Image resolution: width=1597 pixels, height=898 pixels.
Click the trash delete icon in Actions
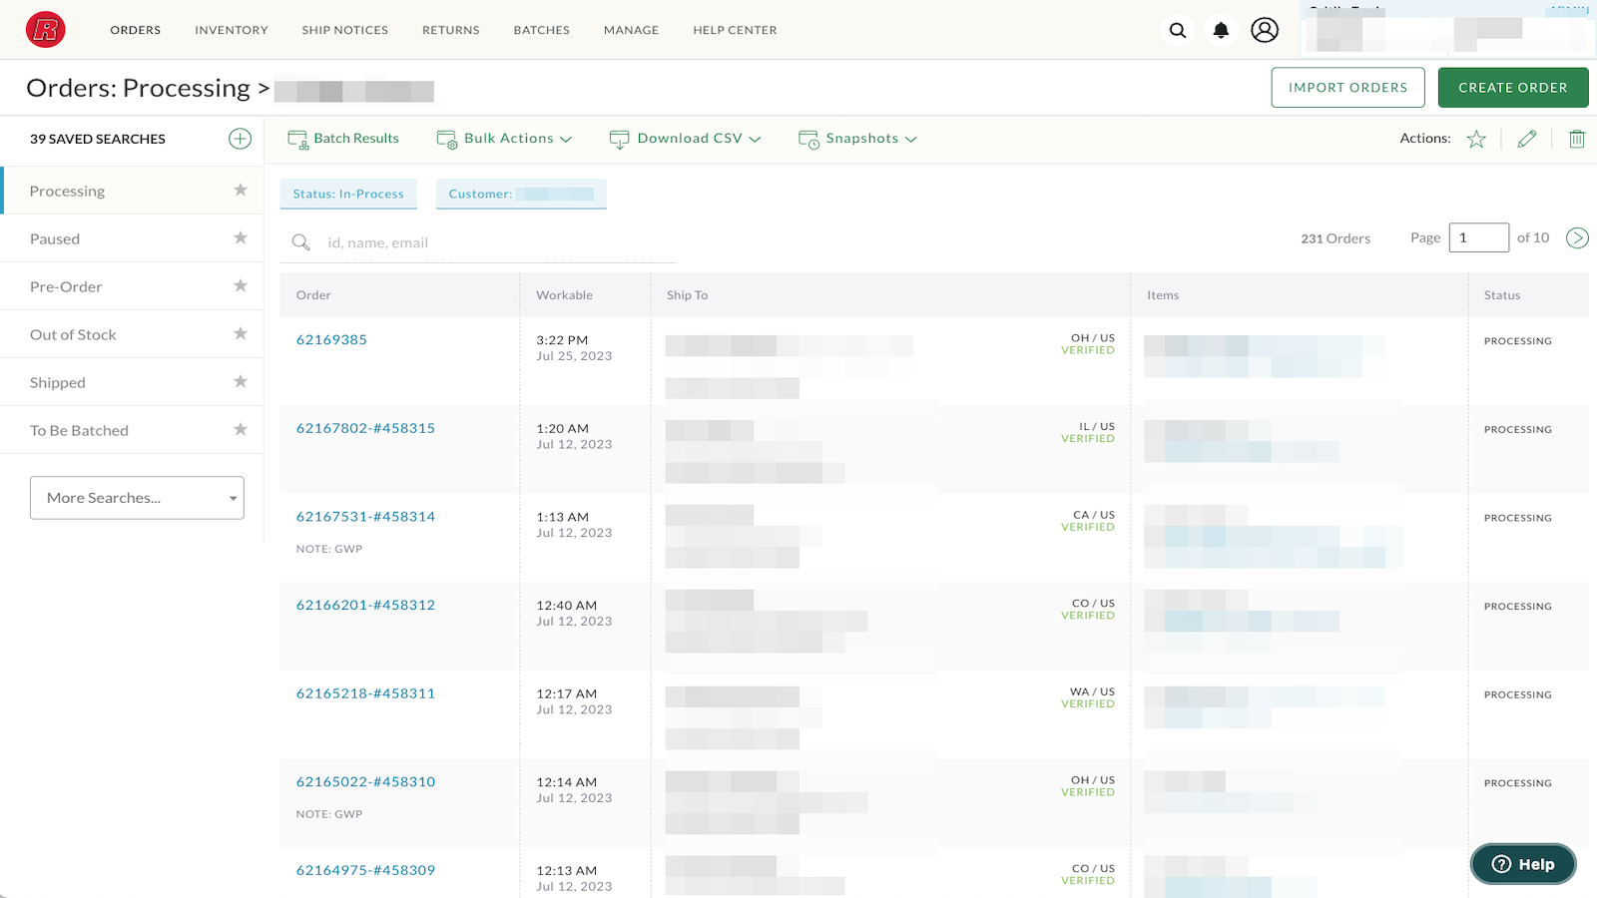tap(1577, 139)
